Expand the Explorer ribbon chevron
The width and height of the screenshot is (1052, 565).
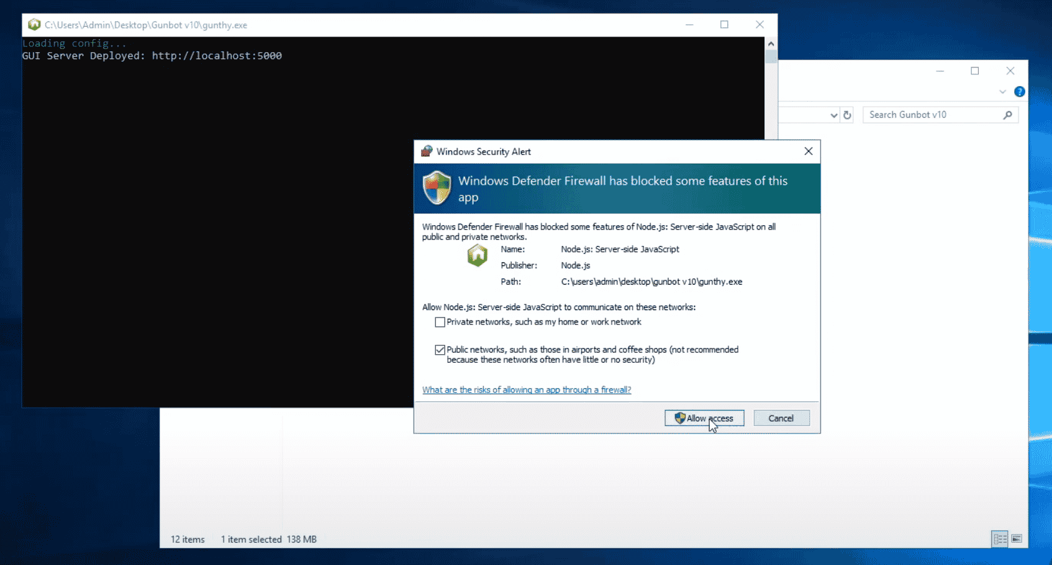coord(1002,92)
